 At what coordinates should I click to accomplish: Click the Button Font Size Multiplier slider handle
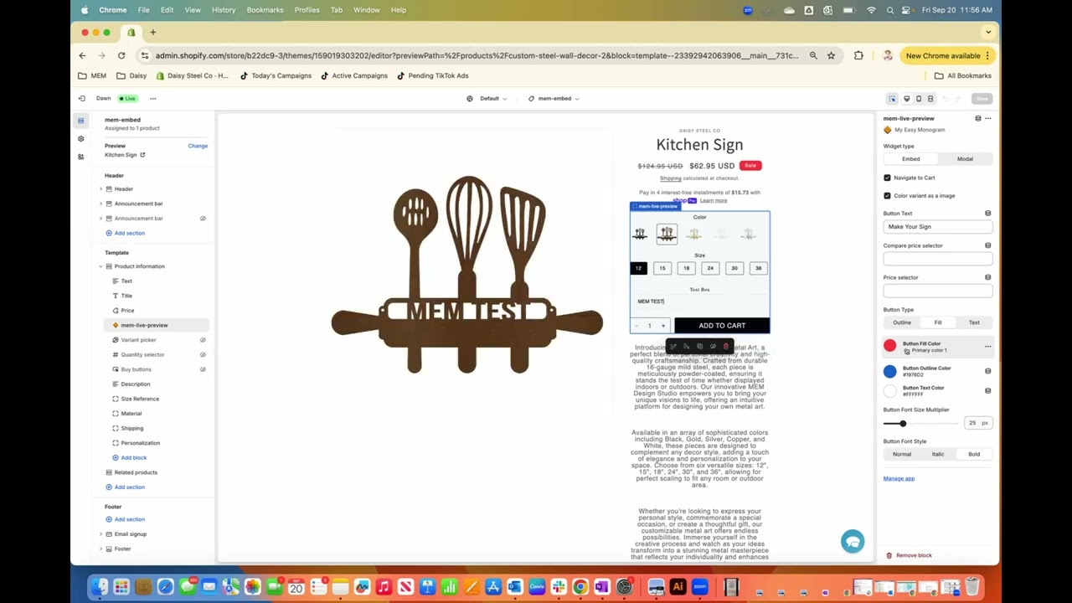(x=903, y=424)
